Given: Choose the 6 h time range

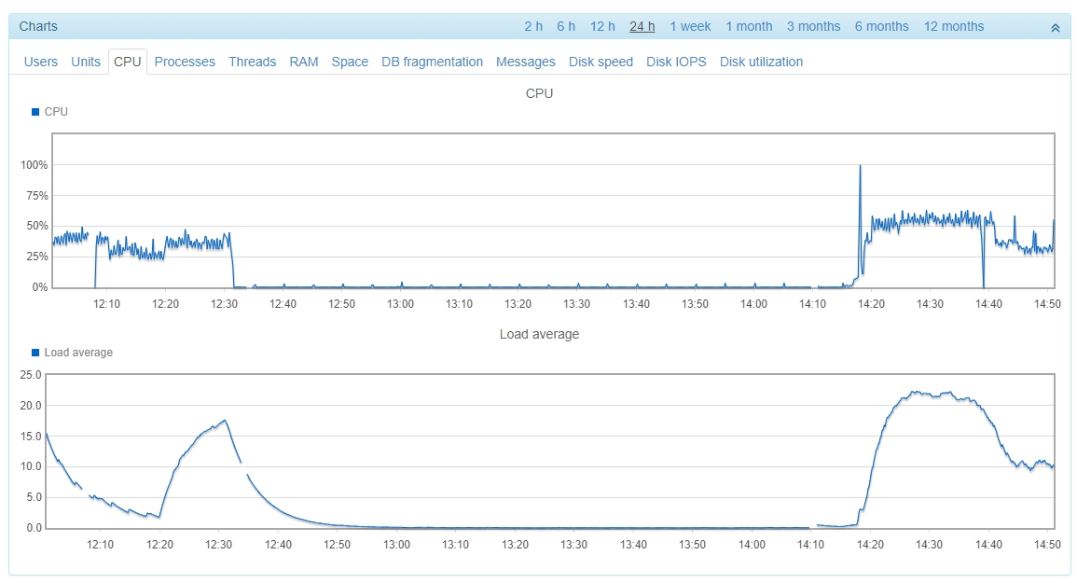Looking at the screenshot, I should [566, 27].
